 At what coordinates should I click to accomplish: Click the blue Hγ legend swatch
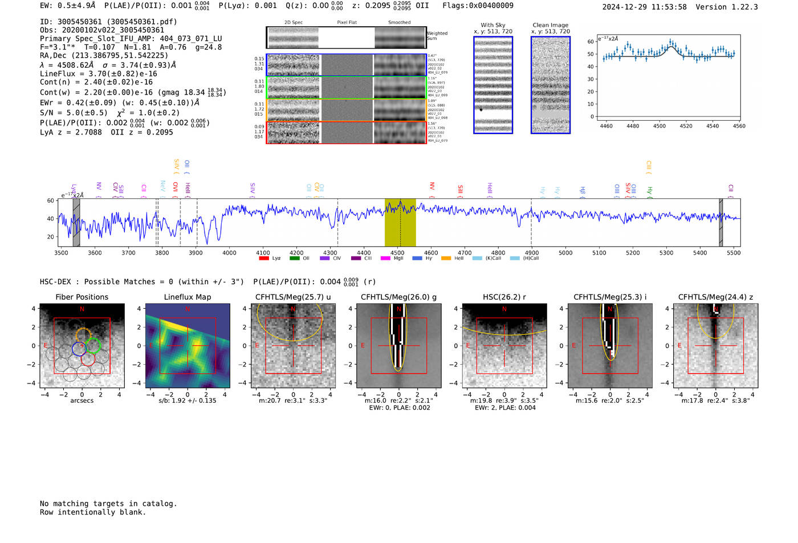[x=417, y=258]
